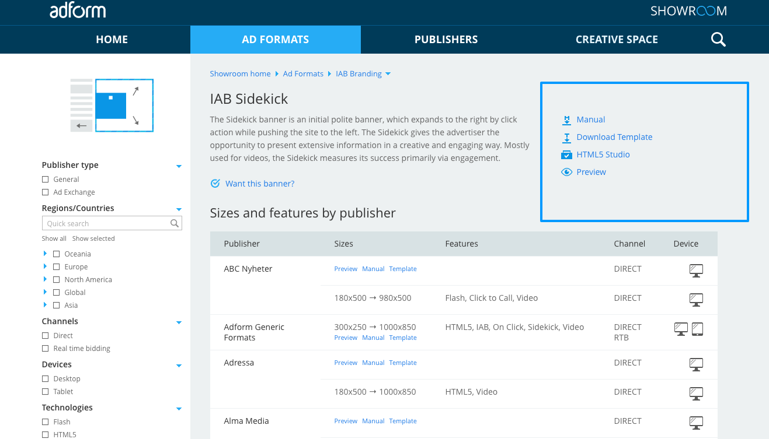
Task: Click the Showroom home breadcrumb
Action: 241,74
